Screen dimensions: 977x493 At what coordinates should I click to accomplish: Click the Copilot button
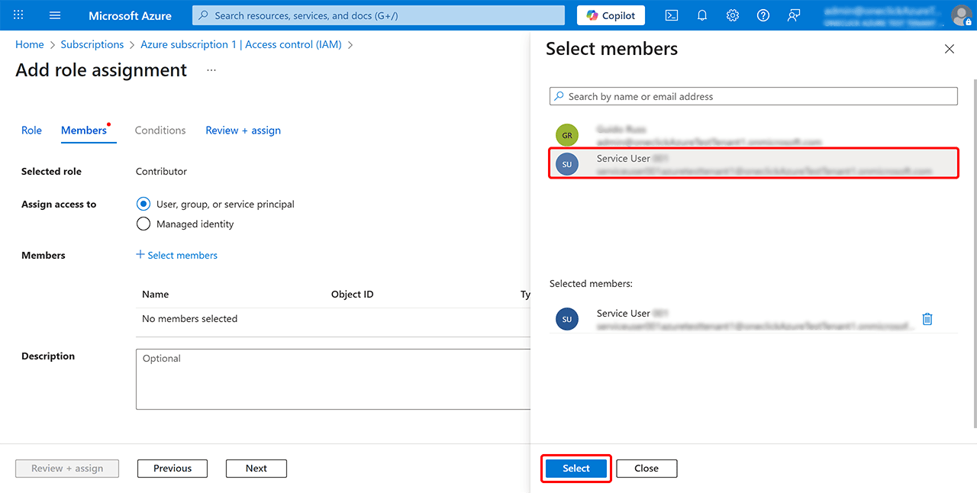[x=611, y=15]
